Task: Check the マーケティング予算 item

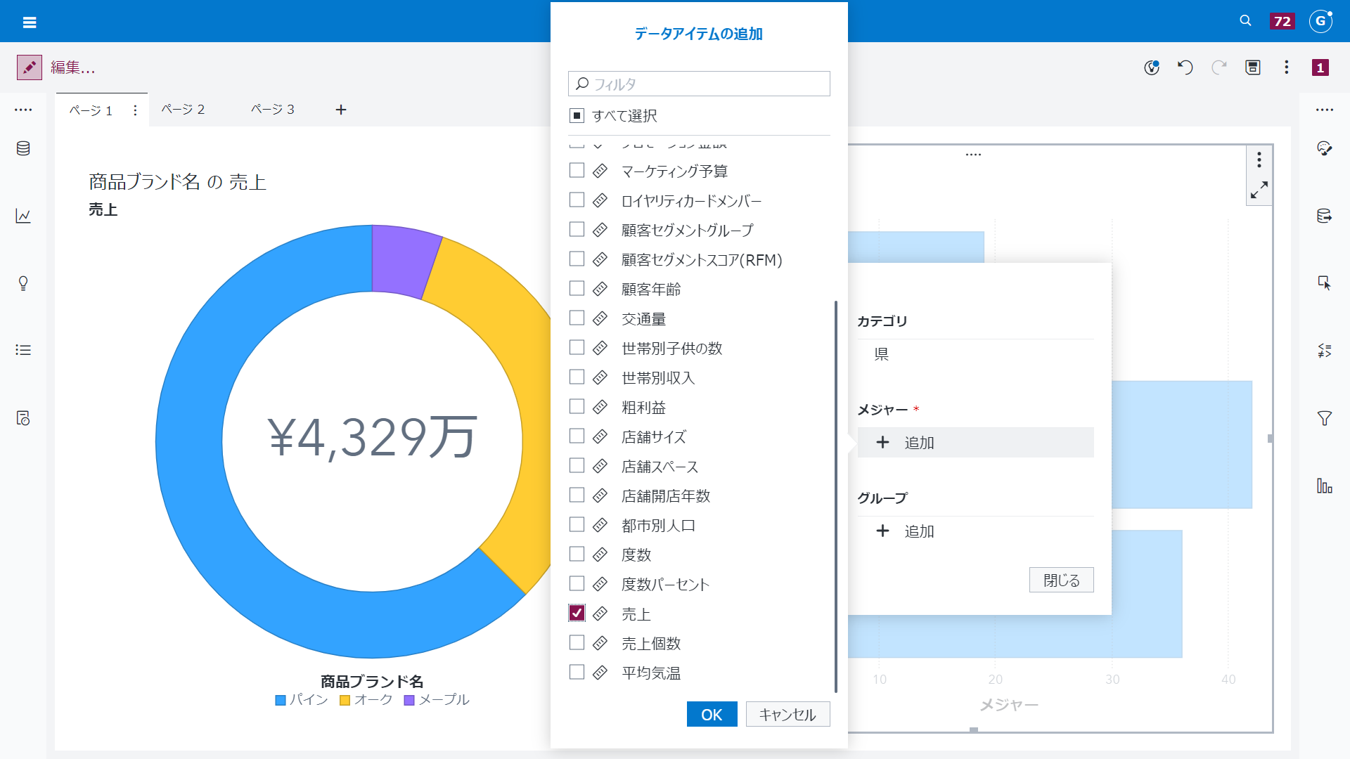Action: (577, 170)
